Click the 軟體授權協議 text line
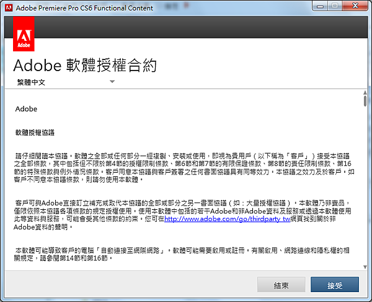 tap(35, 132)
